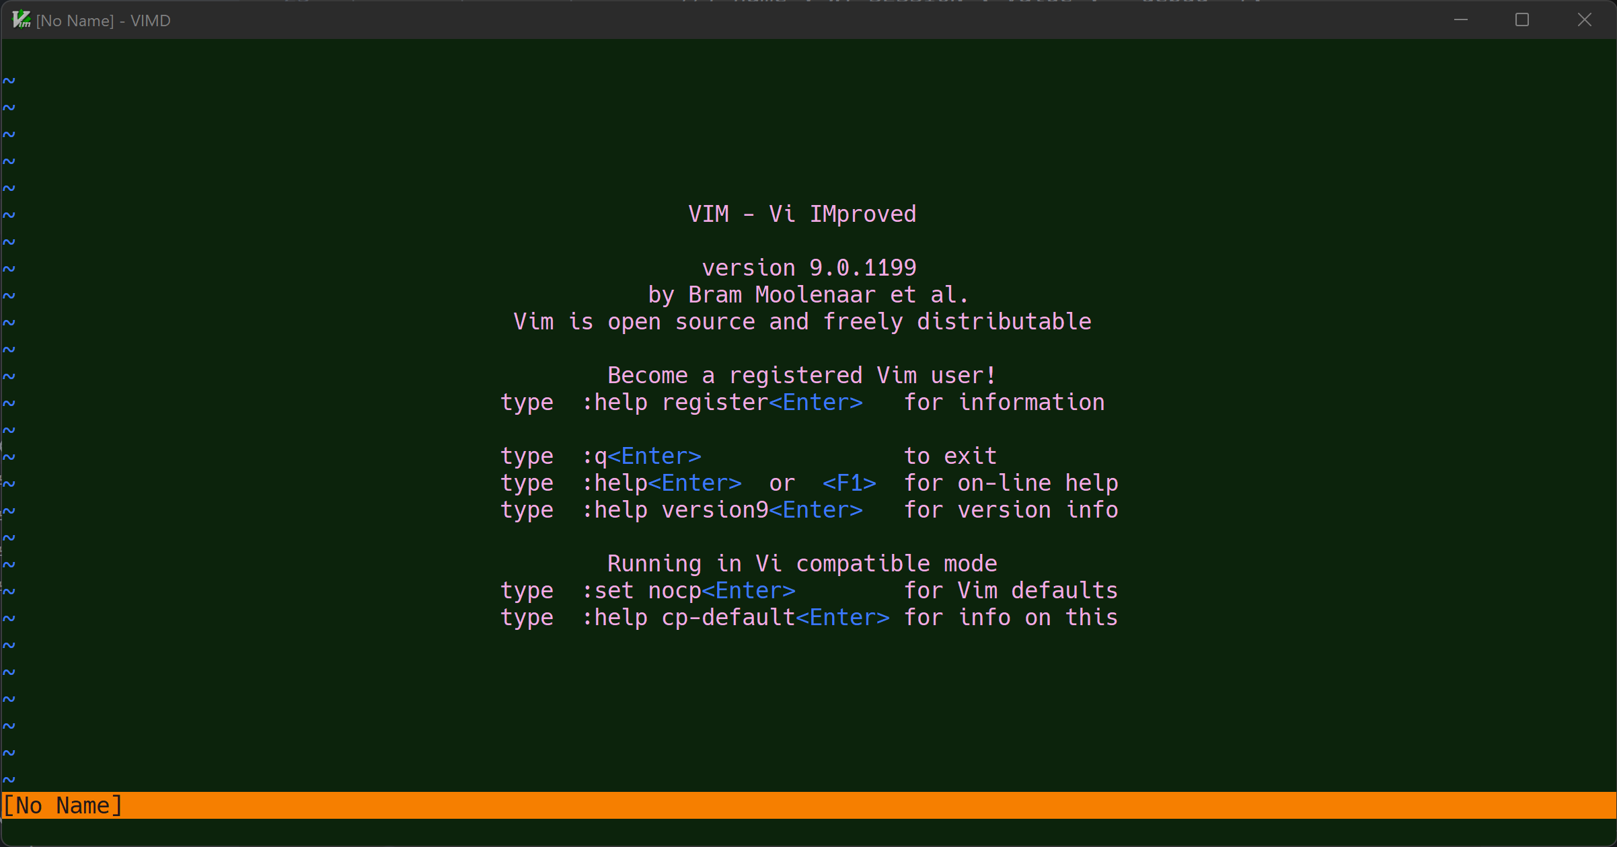Click the ':help cp-default<Enter>' command text
The image size is (1617, 847).
tap(735, 617)
